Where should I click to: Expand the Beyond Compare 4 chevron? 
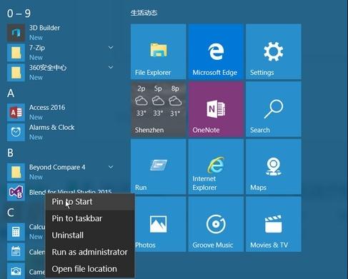(x=111, y=167)
